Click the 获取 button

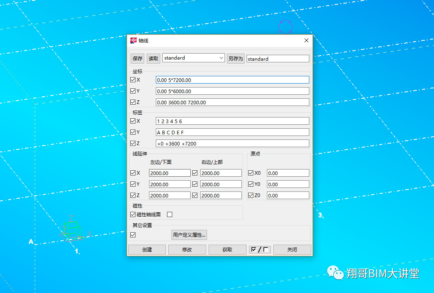tap(227, 249)
